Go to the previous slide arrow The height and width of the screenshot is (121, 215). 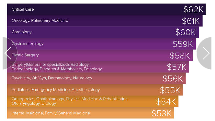click(8, 53)
